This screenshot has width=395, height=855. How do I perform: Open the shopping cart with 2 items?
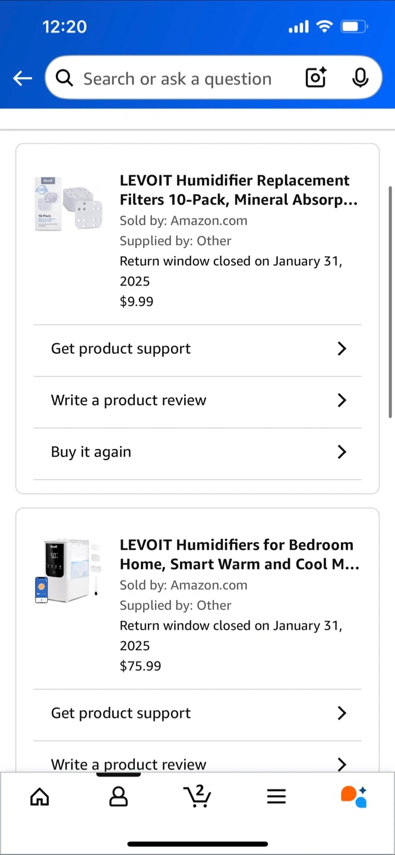point(197,796)
